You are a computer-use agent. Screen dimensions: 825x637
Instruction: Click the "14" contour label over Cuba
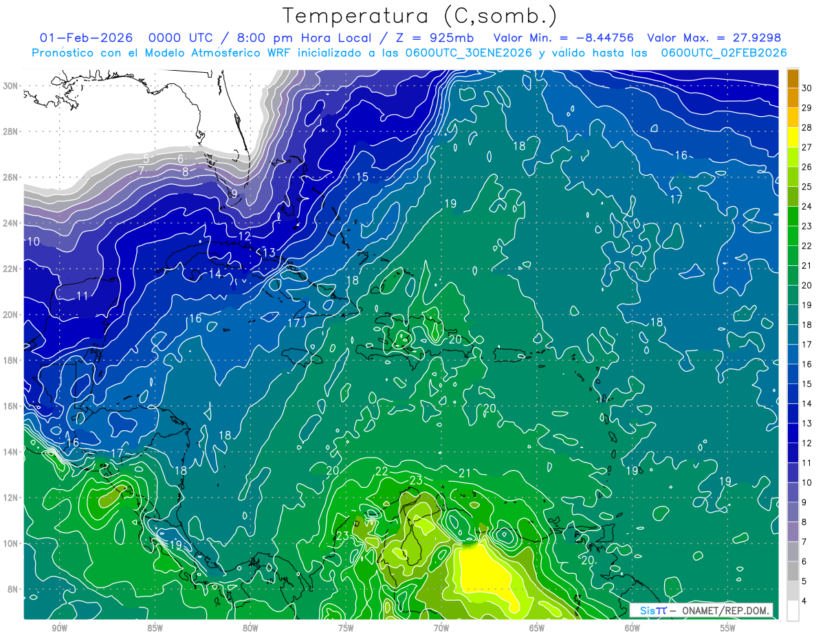[x=215, y=273]
